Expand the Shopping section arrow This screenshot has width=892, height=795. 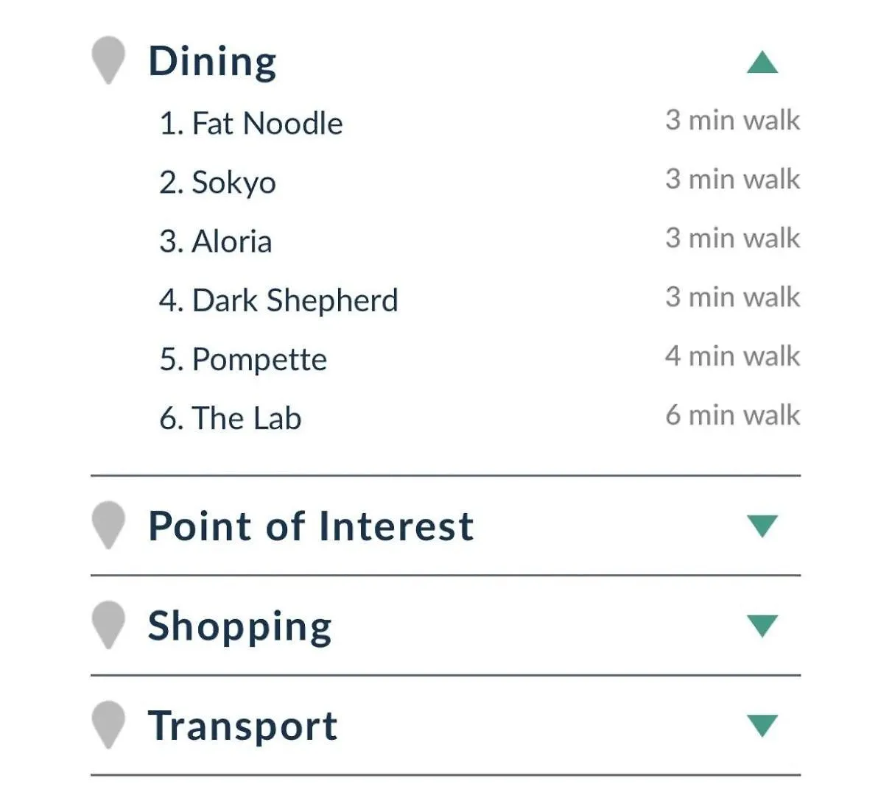[762, 626]
